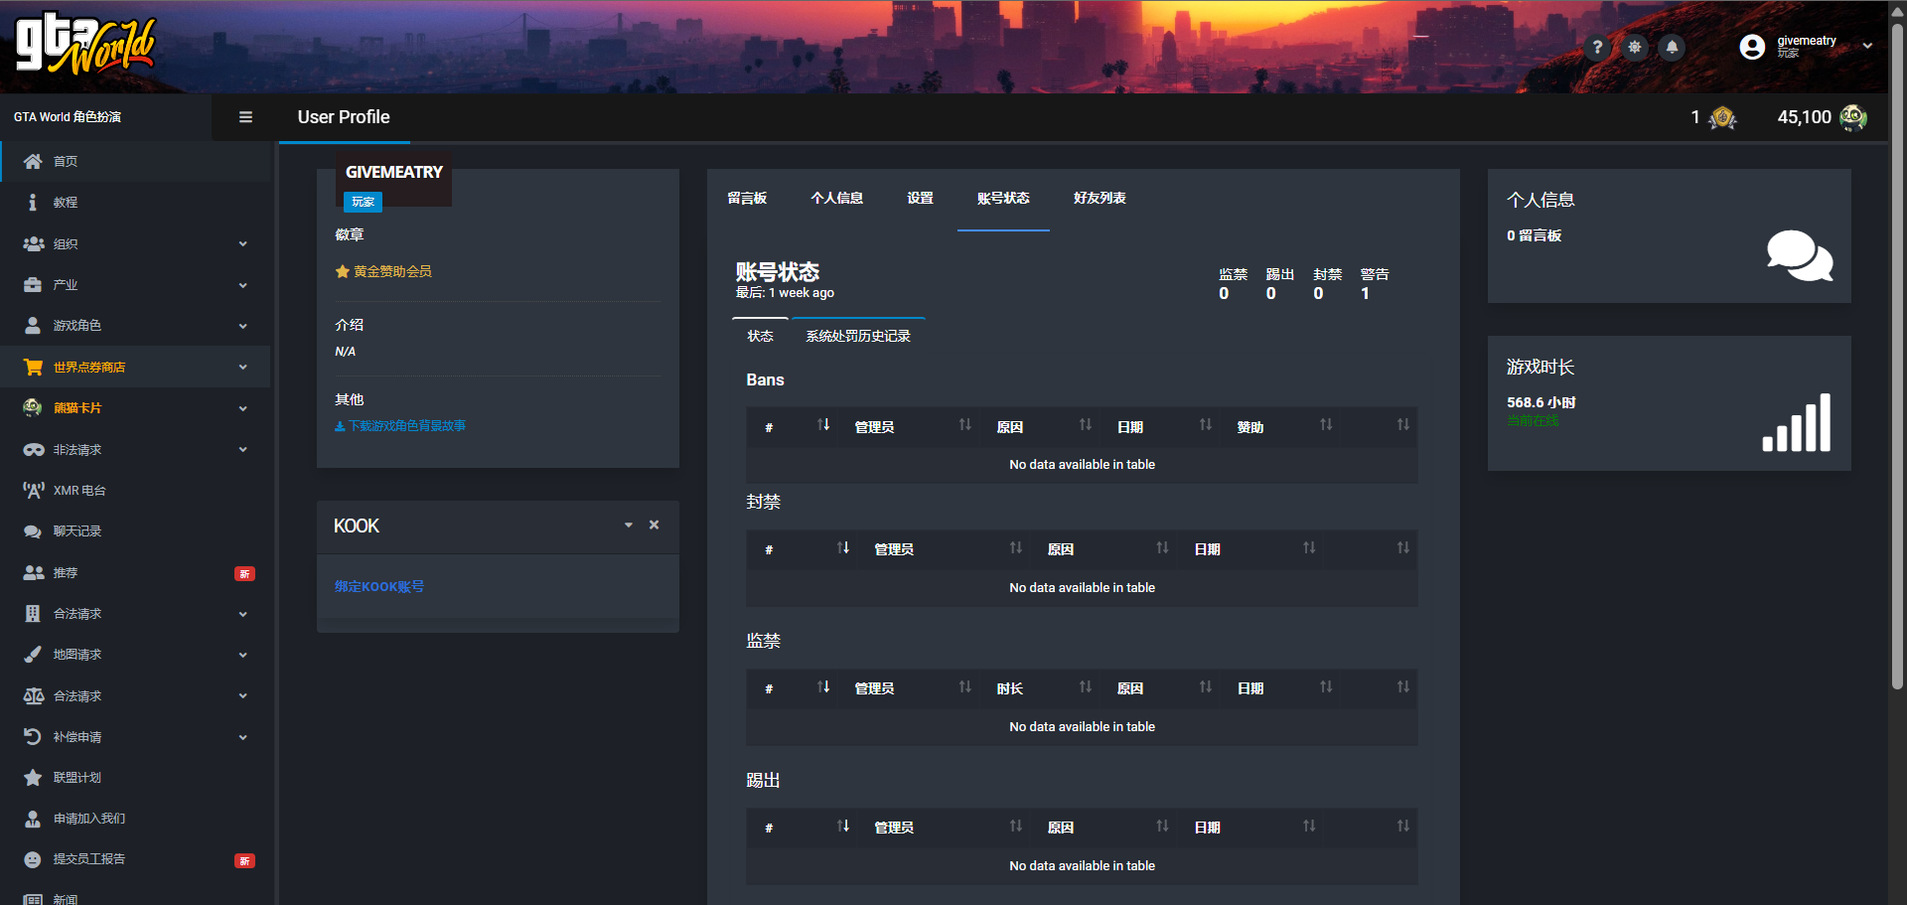
Task: Open 新闻 sidebar item
Action: point(135,897)
